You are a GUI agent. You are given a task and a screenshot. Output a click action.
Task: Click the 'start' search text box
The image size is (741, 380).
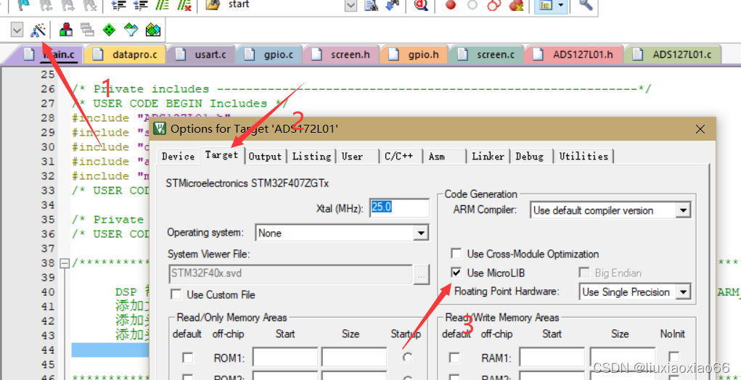point(284,5)
